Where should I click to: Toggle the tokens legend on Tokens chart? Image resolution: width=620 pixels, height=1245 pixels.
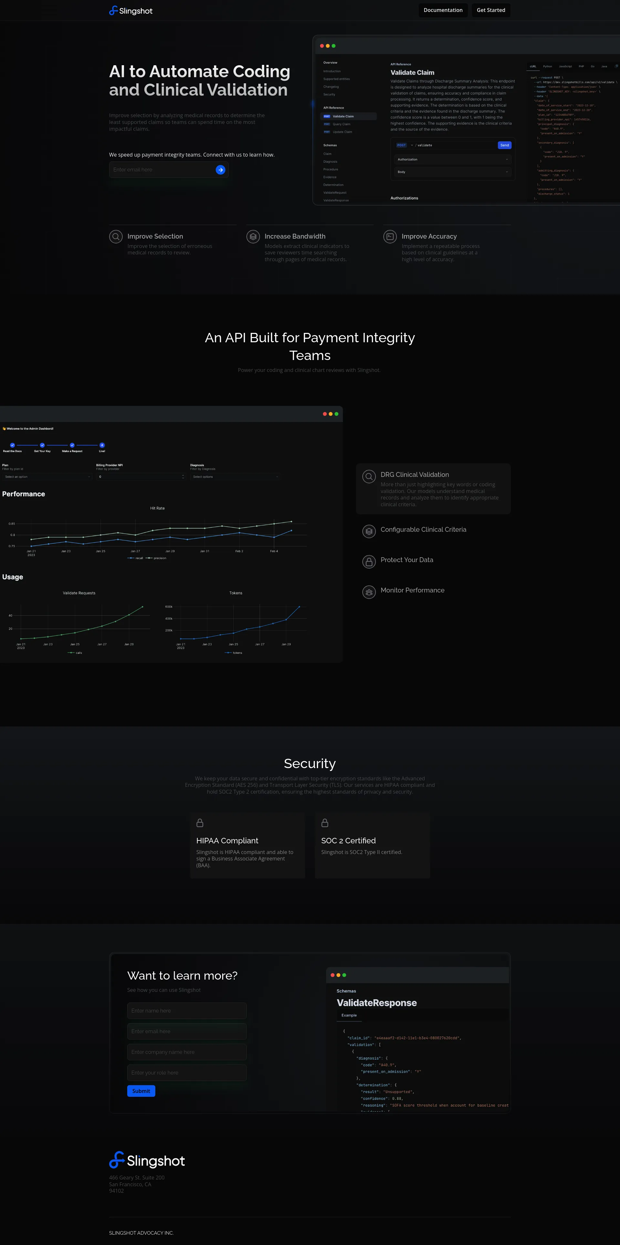point(233,653)
